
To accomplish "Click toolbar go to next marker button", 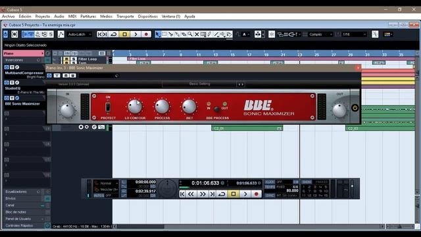I will 105,34.
